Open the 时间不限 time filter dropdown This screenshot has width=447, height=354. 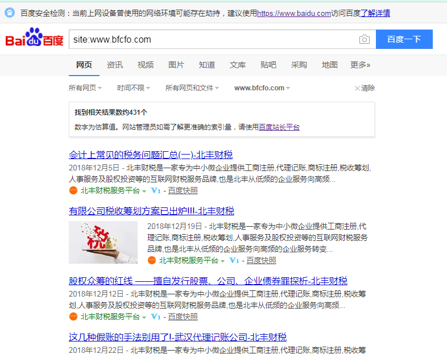click(134, 88)
